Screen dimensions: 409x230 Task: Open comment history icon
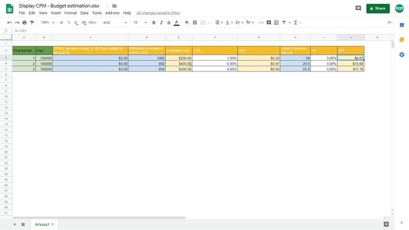(358, 8)
